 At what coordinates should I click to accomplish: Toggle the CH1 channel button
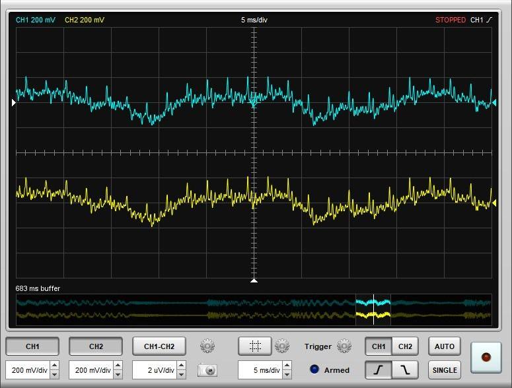click(32, 346)
